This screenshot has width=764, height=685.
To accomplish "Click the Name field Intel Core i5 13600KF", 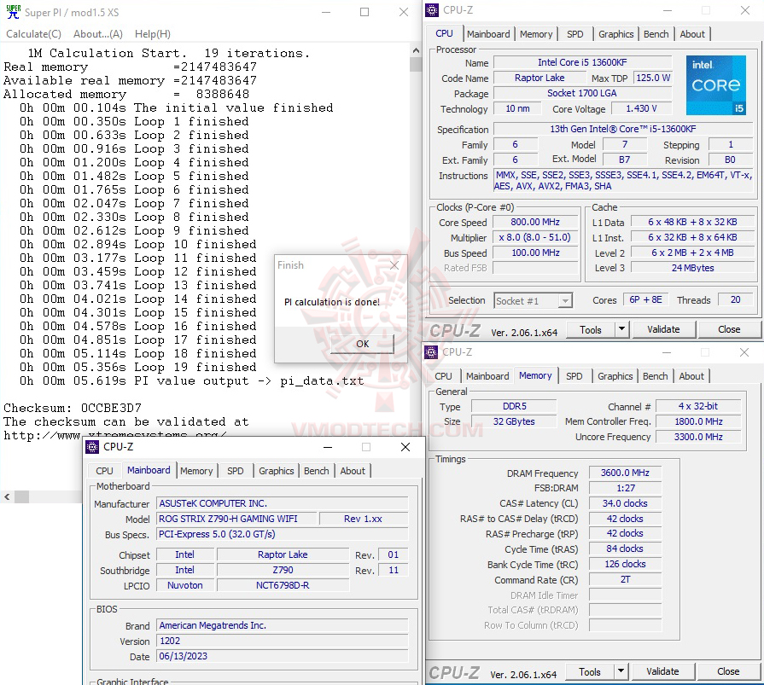I will pos(582,62).
